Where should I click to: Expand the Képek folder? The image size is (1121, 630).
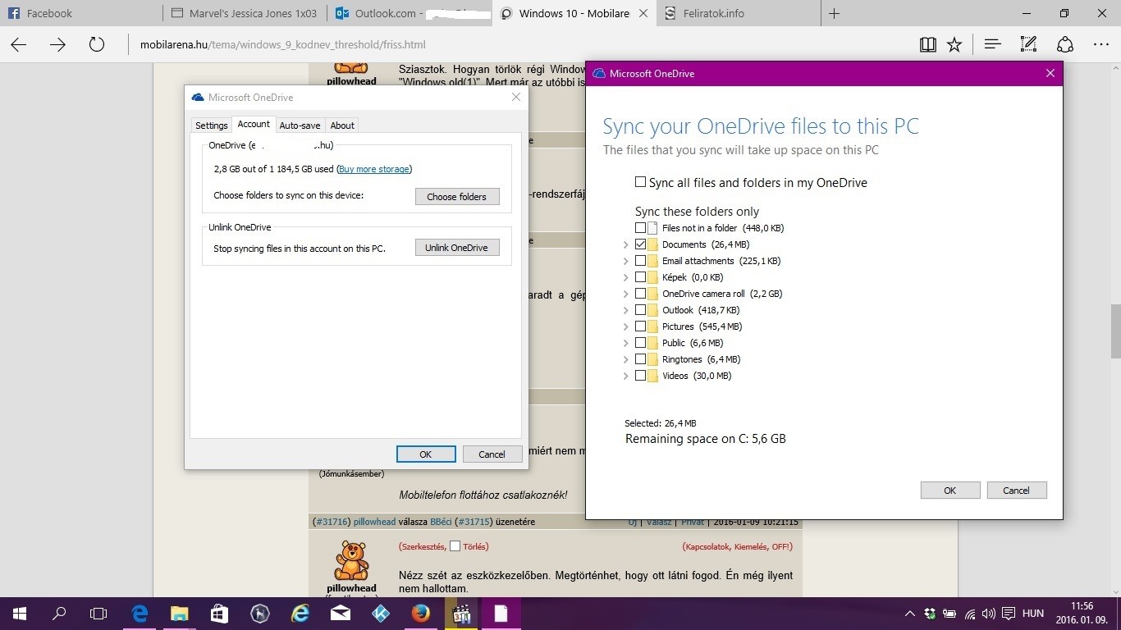click(x=625, y=277)
